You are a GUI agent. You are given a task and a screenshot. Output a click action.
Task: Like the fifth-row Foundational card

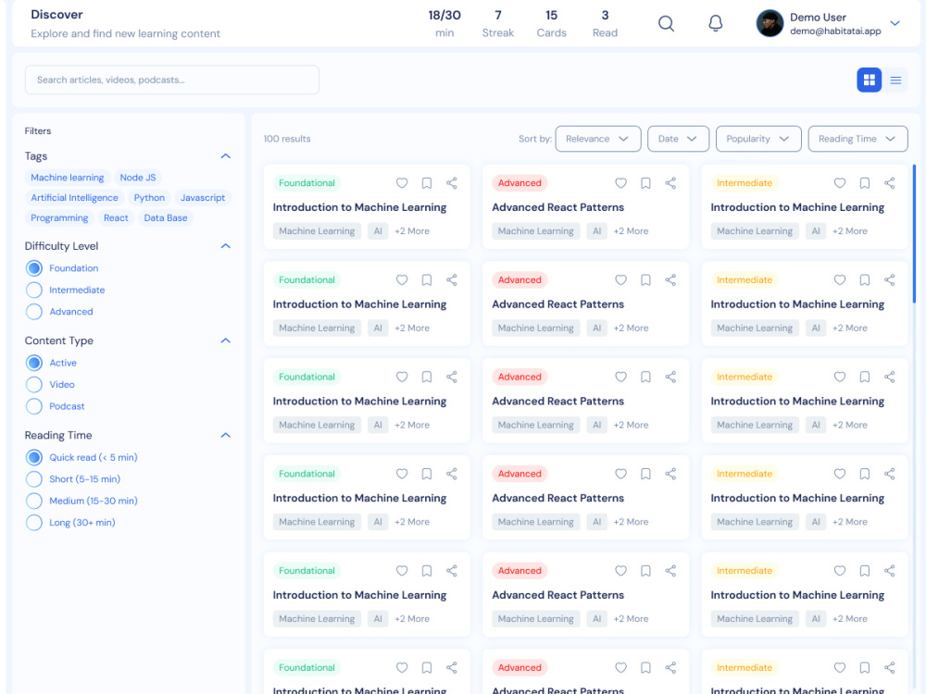point(402,571)
